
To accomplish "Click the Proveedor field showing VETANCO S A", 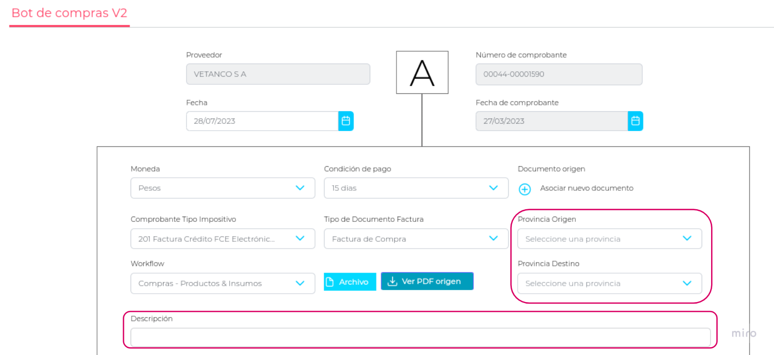I will point(278,74).
